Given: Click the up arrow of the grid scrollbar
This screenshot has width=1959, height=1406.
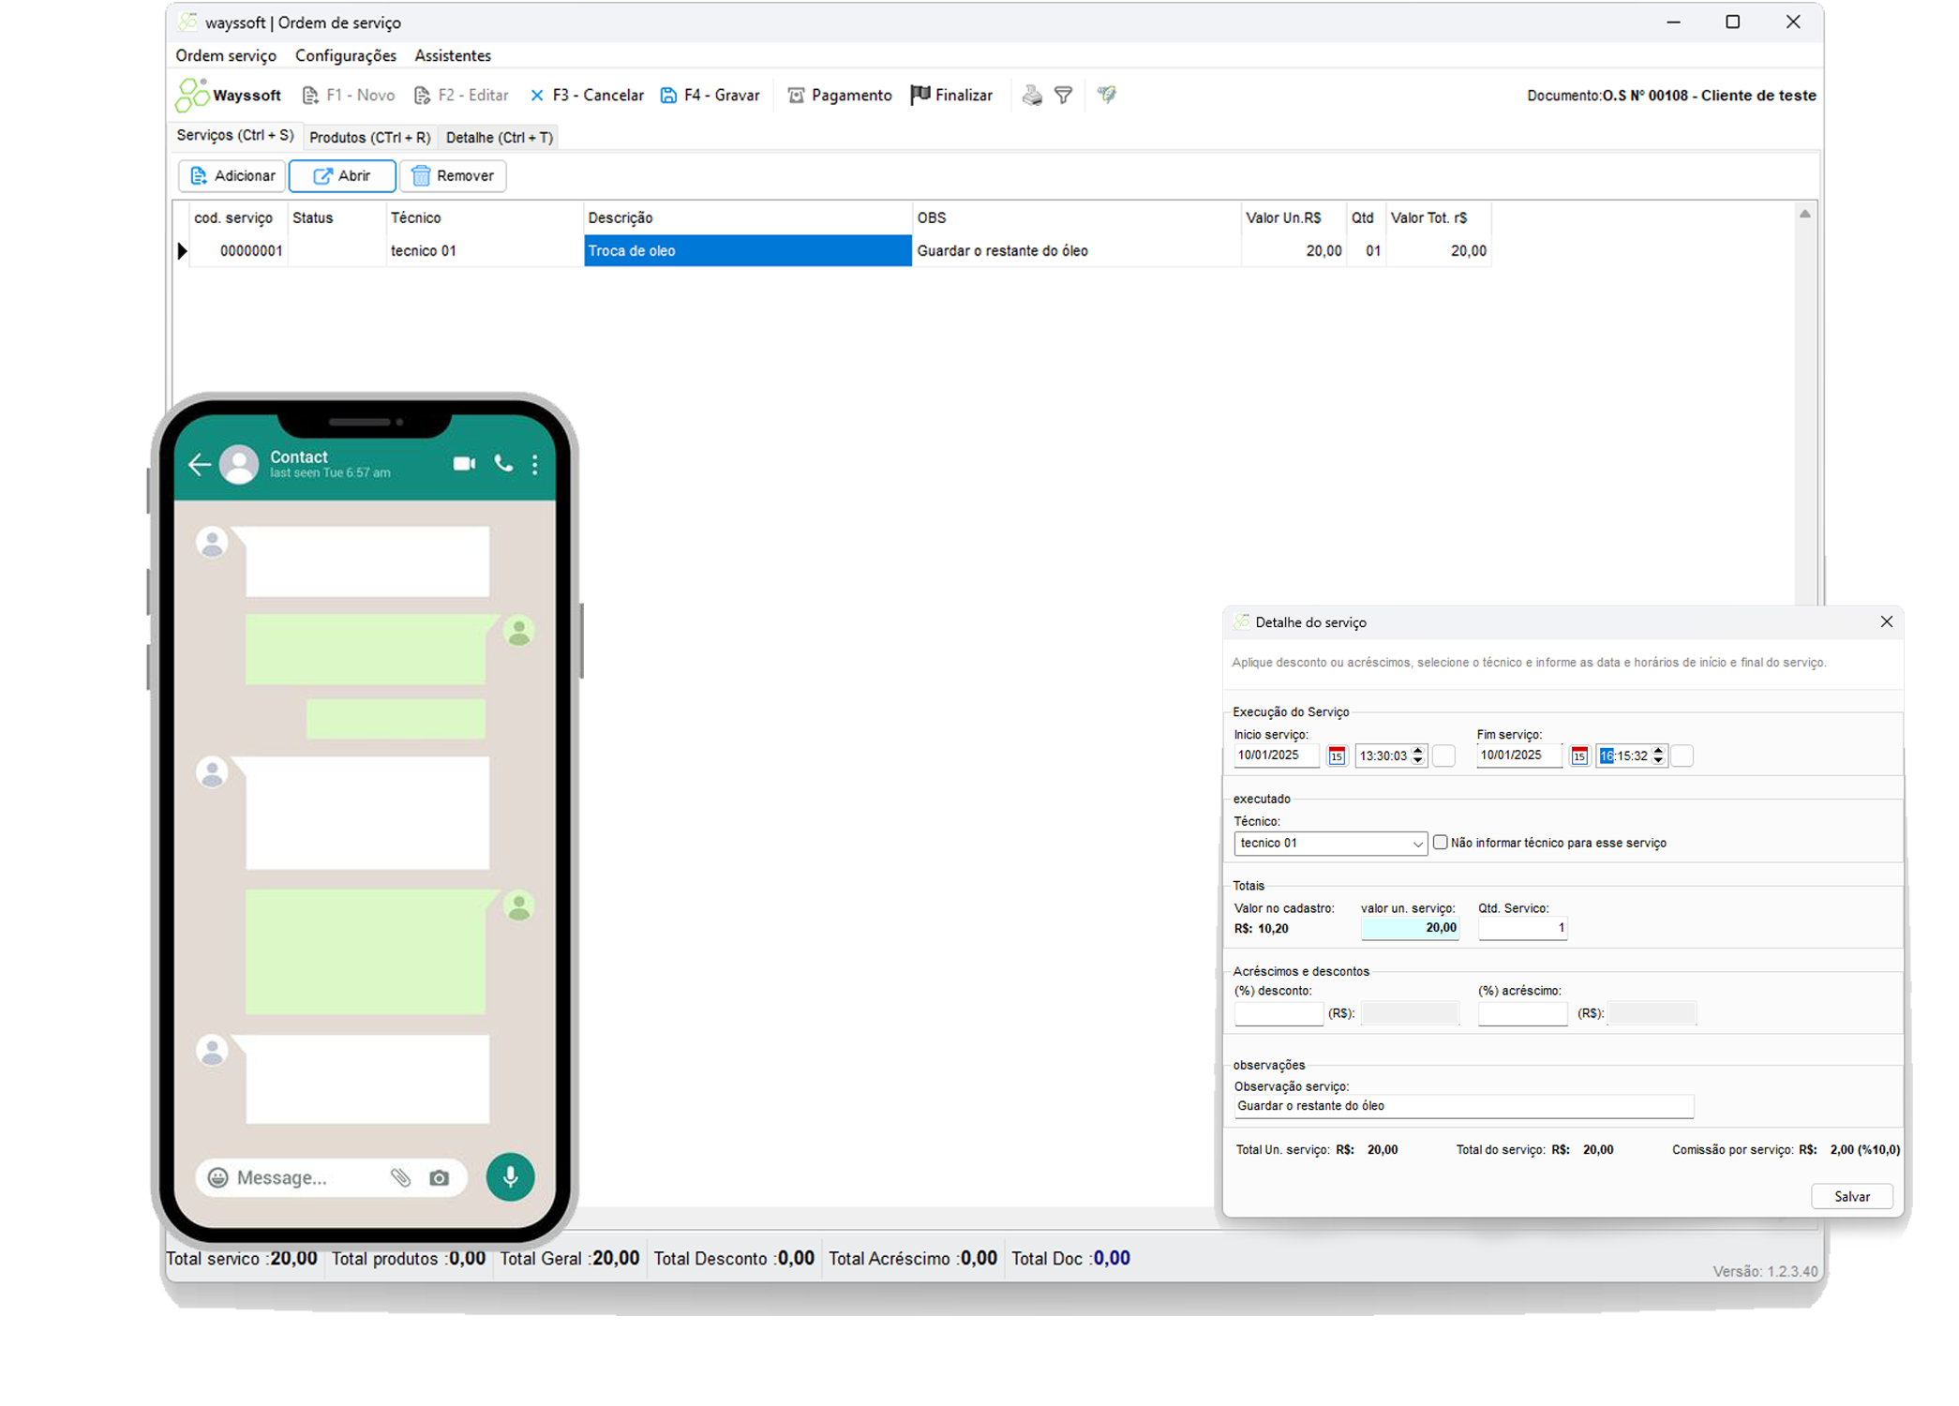Looking at the screenshot, I should 1804,215.
